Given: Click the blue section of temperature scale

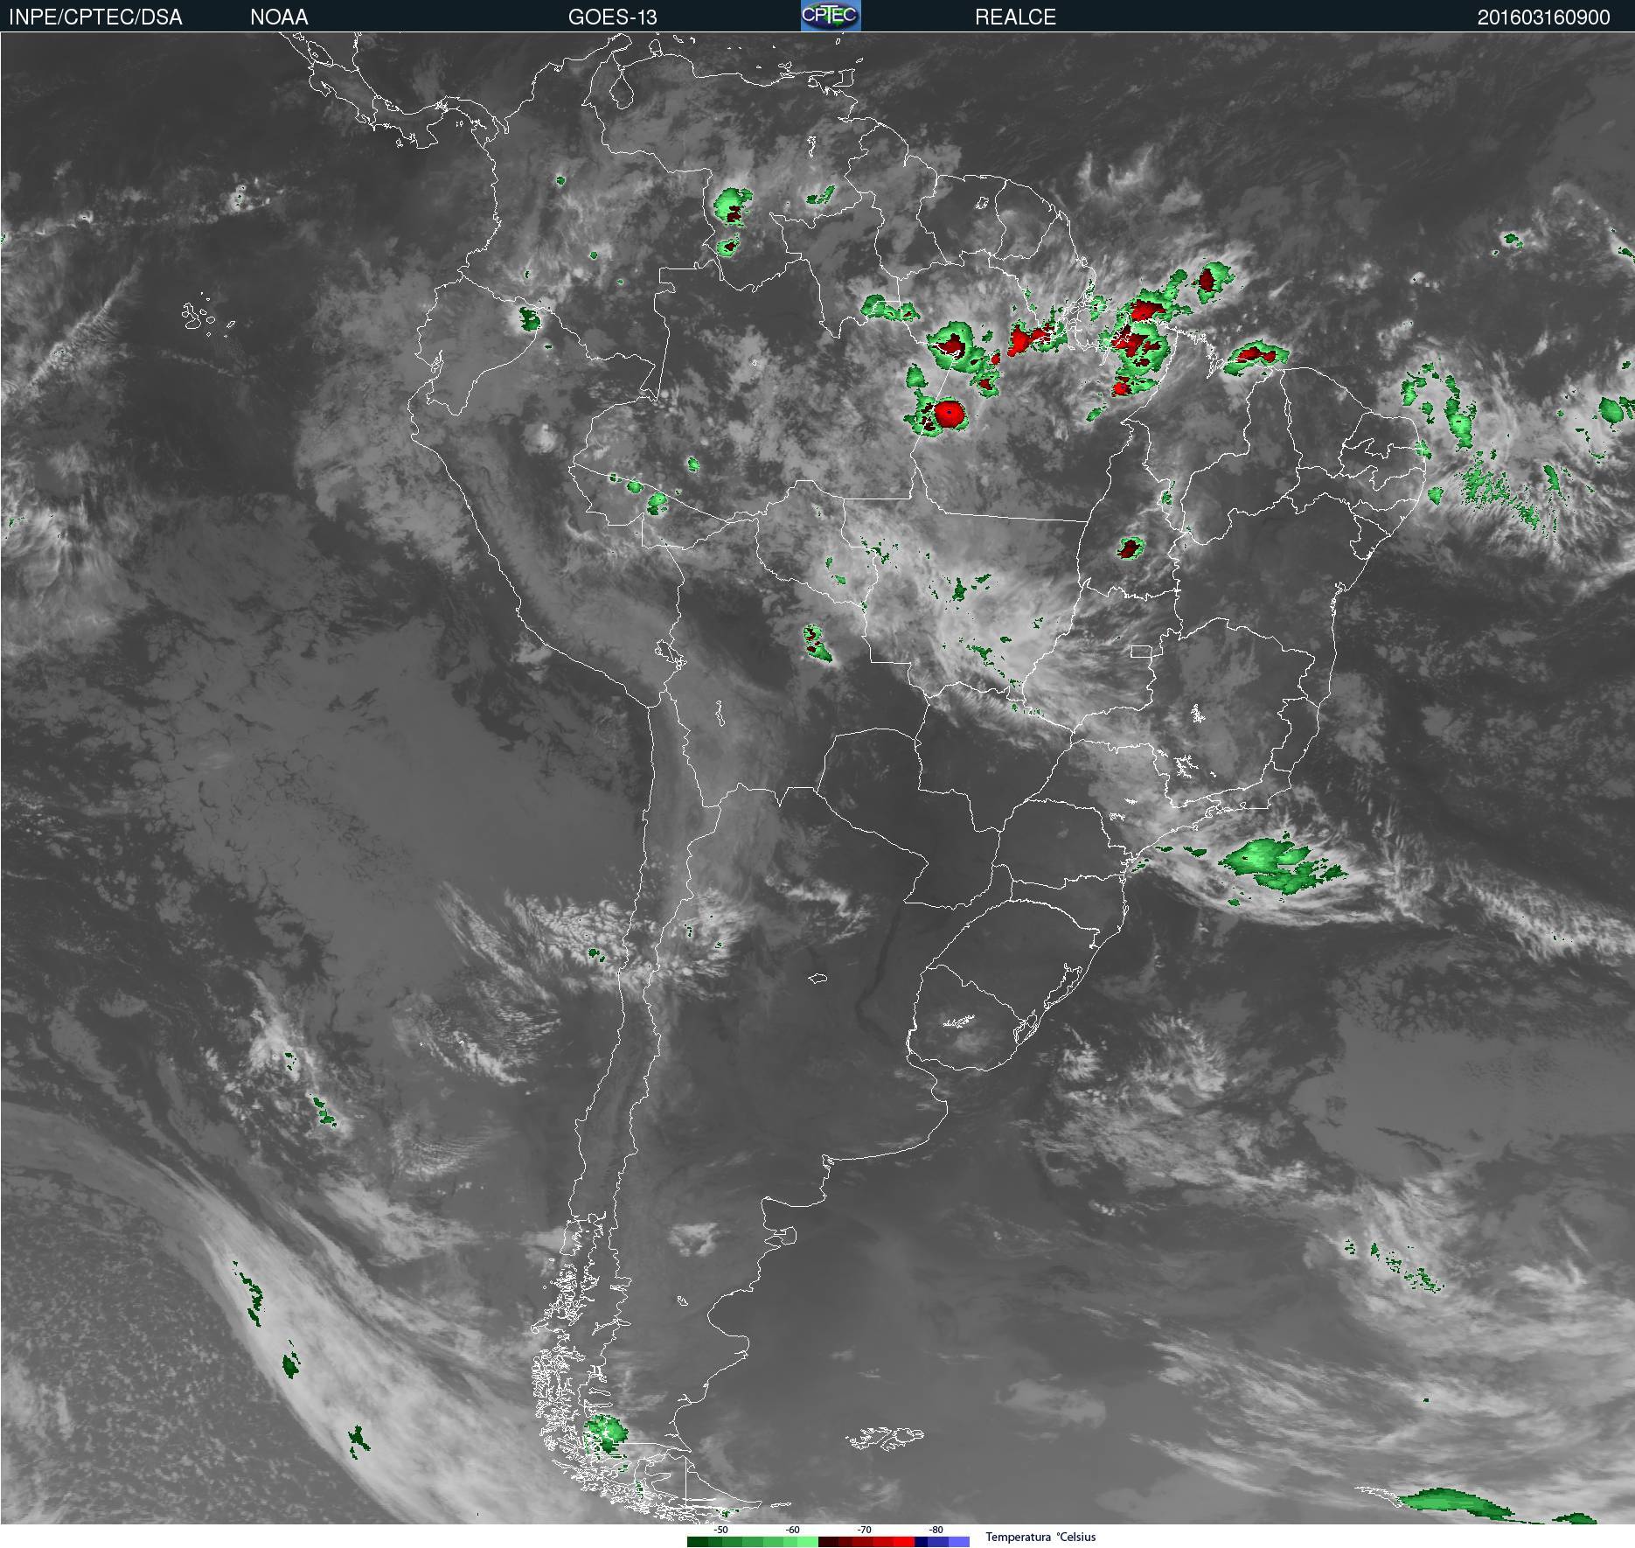Looking at the screenshot, I should 943,1542.
